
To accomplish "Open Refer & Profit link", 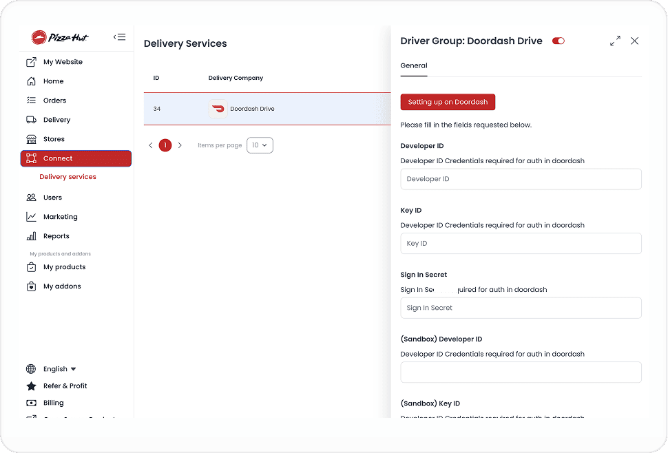I will pos(65,386).
